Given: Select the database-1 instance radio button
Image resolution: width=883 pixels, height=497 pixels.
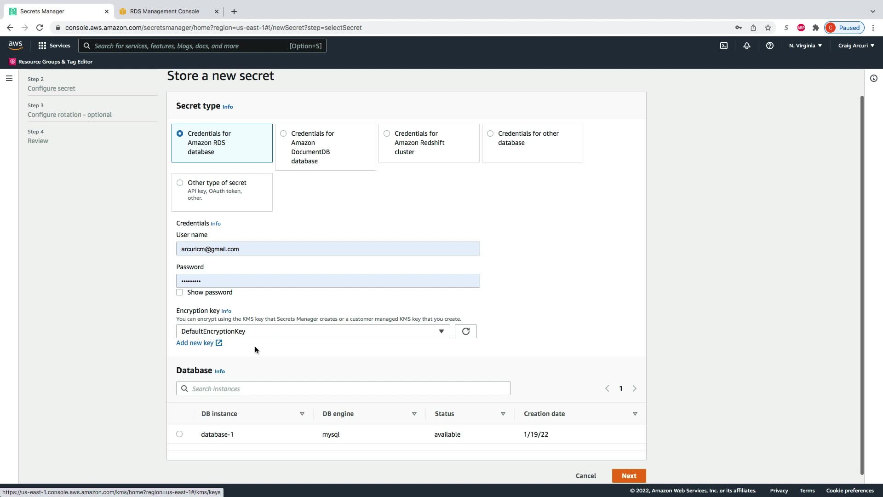Looking at the screenshot, I should click(x=179, y=434).
